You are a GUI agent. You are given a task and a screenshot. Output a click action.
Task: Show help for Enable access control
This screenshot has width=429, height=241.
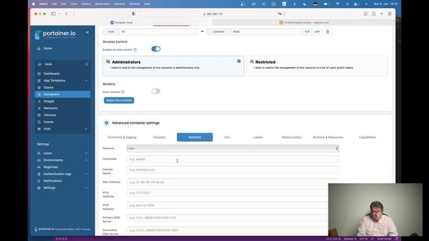pyautogui.click(x=135, y=50)
